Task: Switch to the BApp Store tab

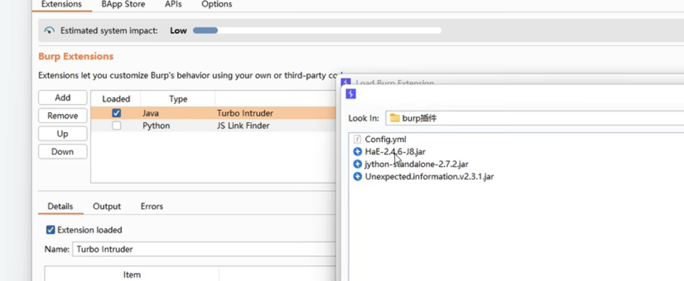Action: click(x=123, y=5)
